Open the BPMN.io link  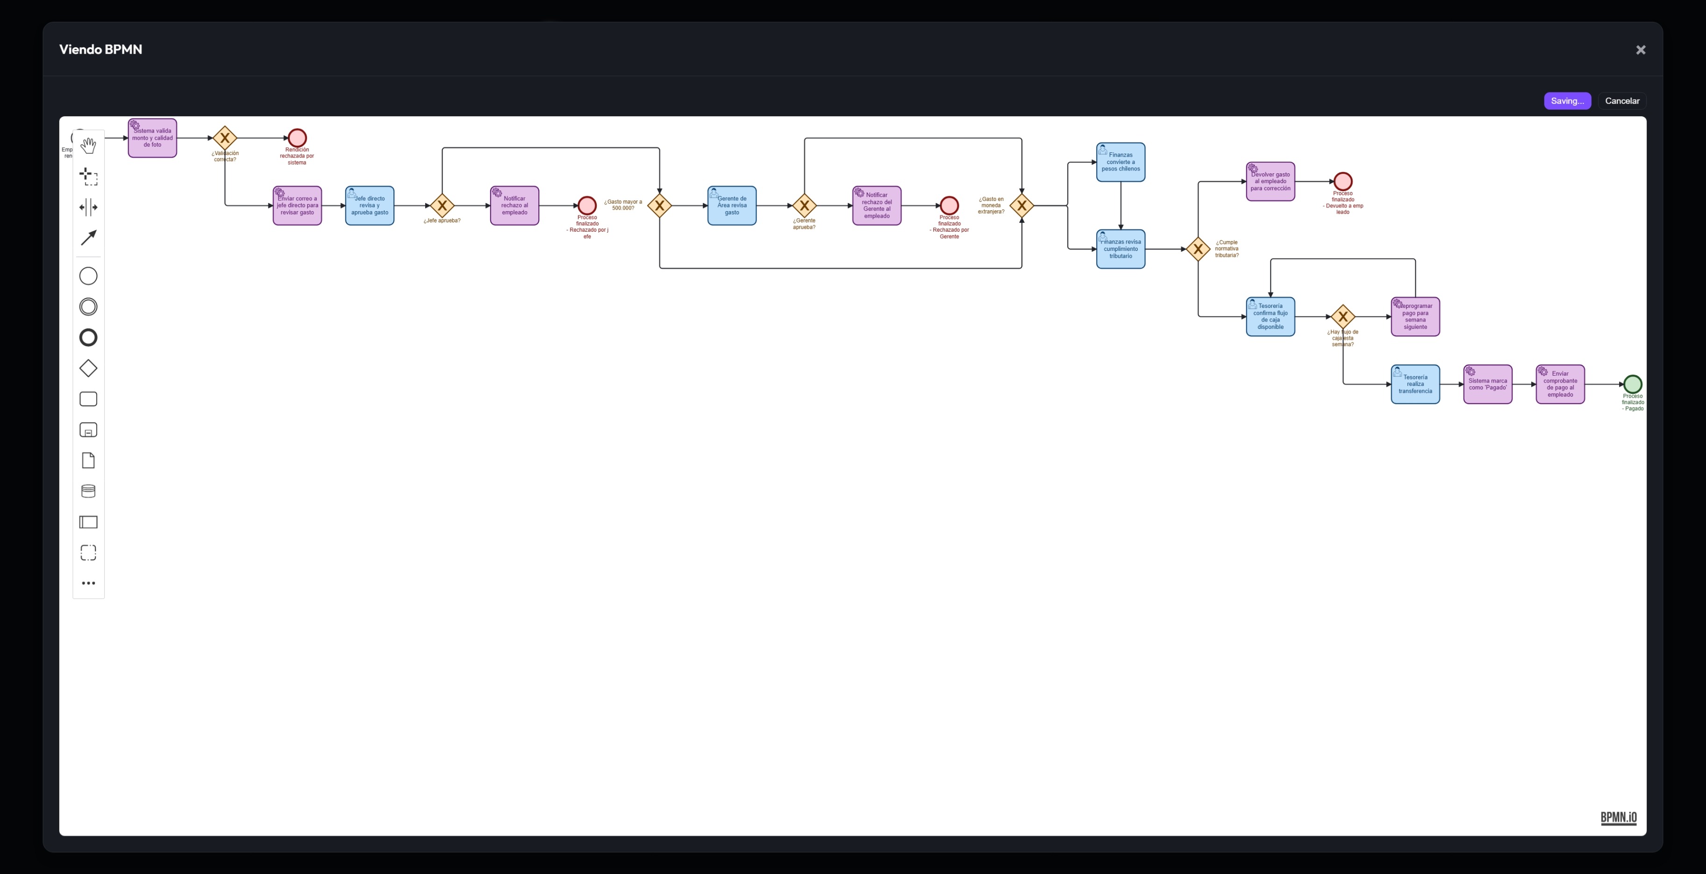1618,818
